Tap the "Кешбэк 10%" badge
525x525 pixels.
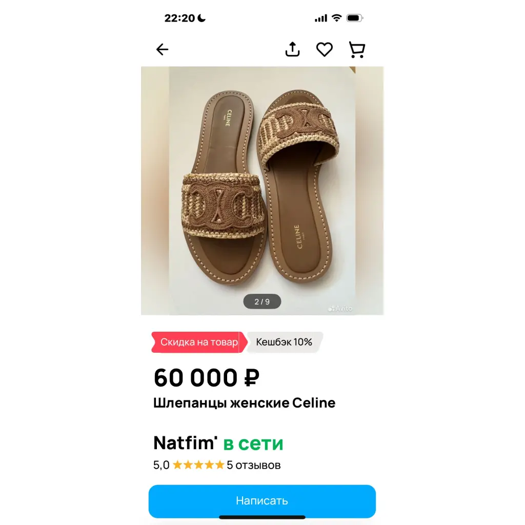tap(284, 342)
